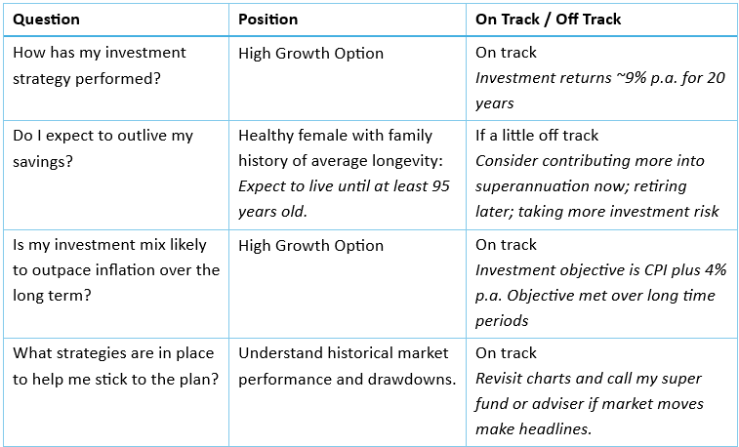Select the investment strategy performed question cell
739x447 pixels.
click(x=100, y=64)
